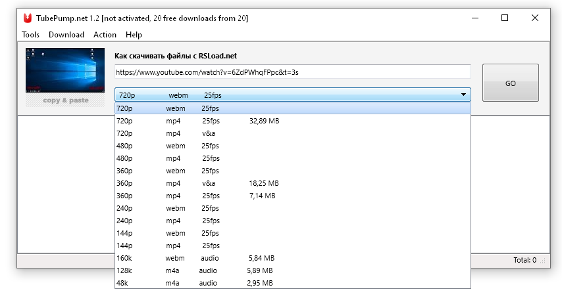Collapse the format dropdown via arrow
Screen dimensions: 562x300
463,95
